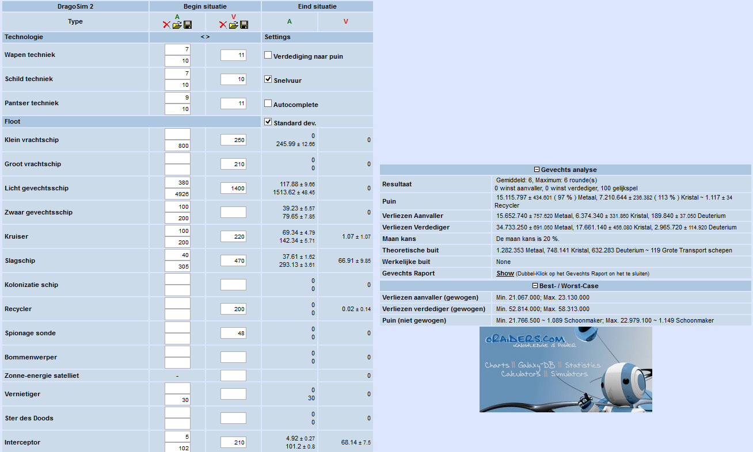Click the Begin situatie column header
The height and width of the screenshot is (452, 753).
[205, 6]
